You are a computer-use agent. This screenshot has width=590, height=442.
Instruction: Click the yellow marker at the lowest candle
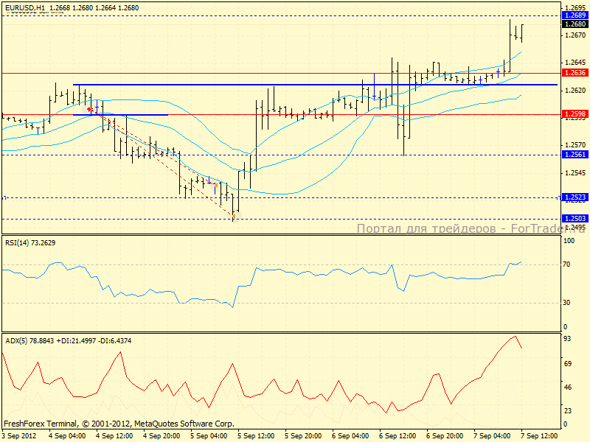point(234,217)
